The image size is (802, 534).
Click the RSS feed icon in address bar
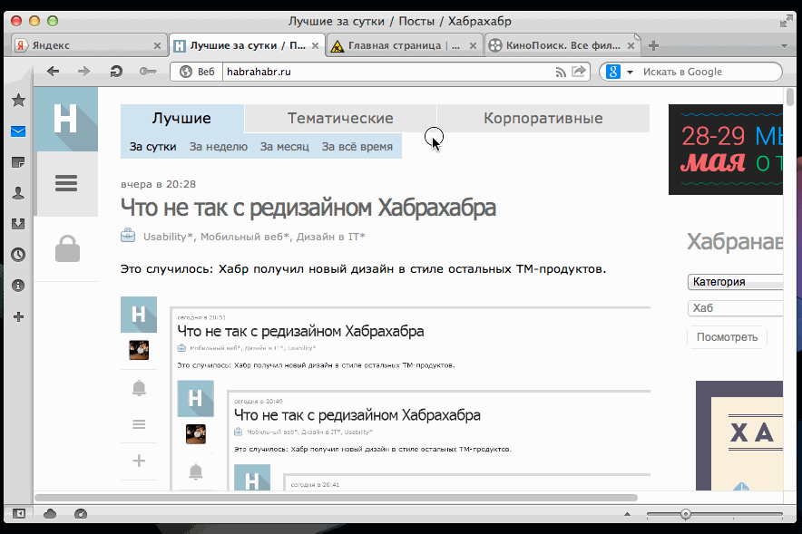click(561, 72)
